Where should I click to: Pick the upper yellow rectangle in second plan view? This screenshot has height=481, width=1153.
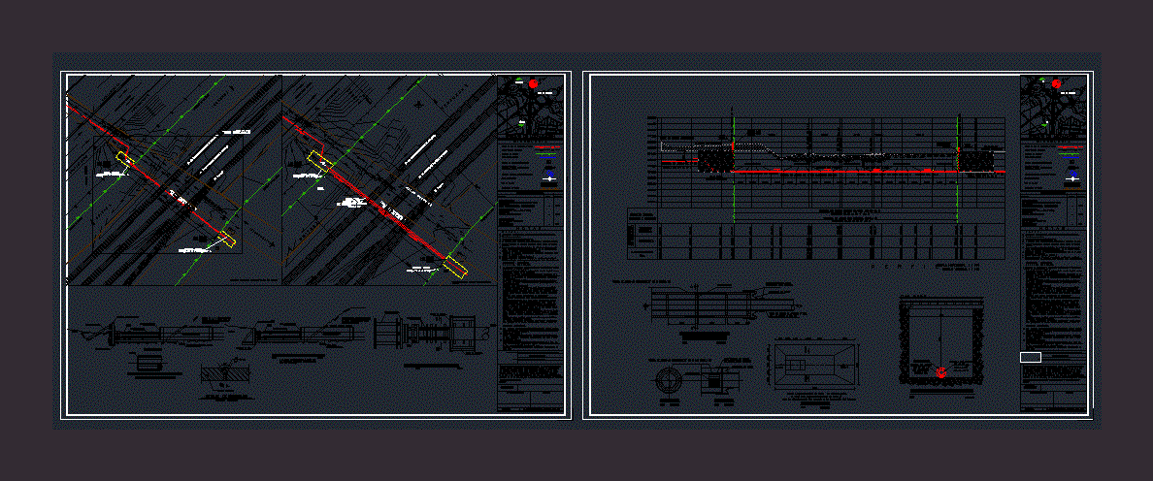point(318,161)
